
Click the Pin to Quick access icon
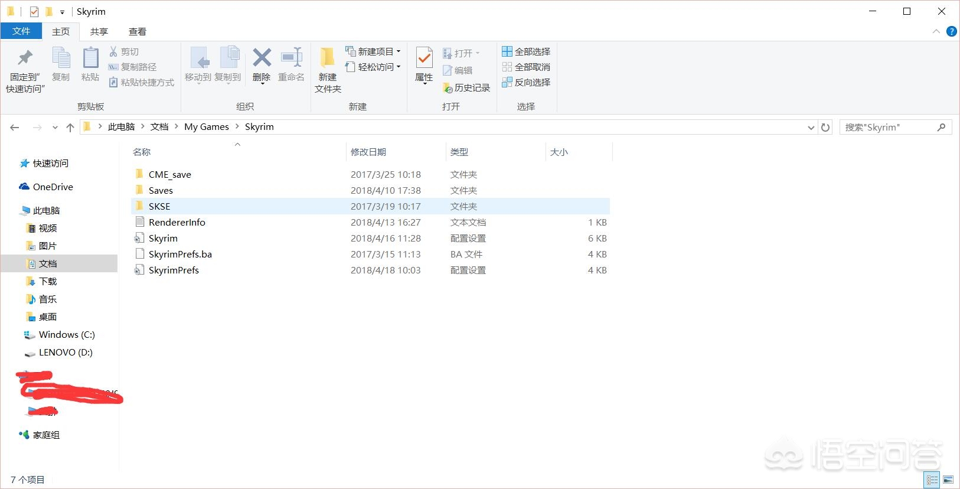tap(25, 58)
